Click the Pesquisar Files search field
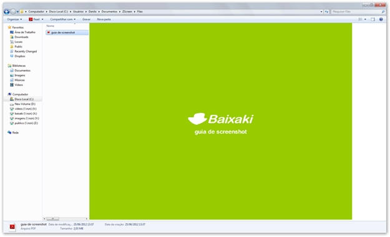Image resolution: width=390 pixels, height=237 pixels. pos(356,12)
